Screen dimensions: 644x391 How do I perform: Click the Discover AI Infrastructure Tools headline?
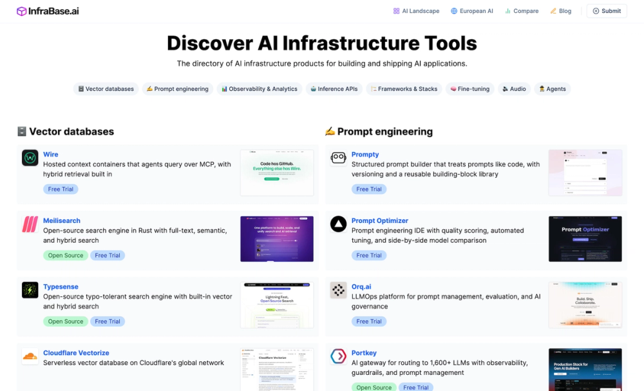pyautogui.click(x=322, y=43)
